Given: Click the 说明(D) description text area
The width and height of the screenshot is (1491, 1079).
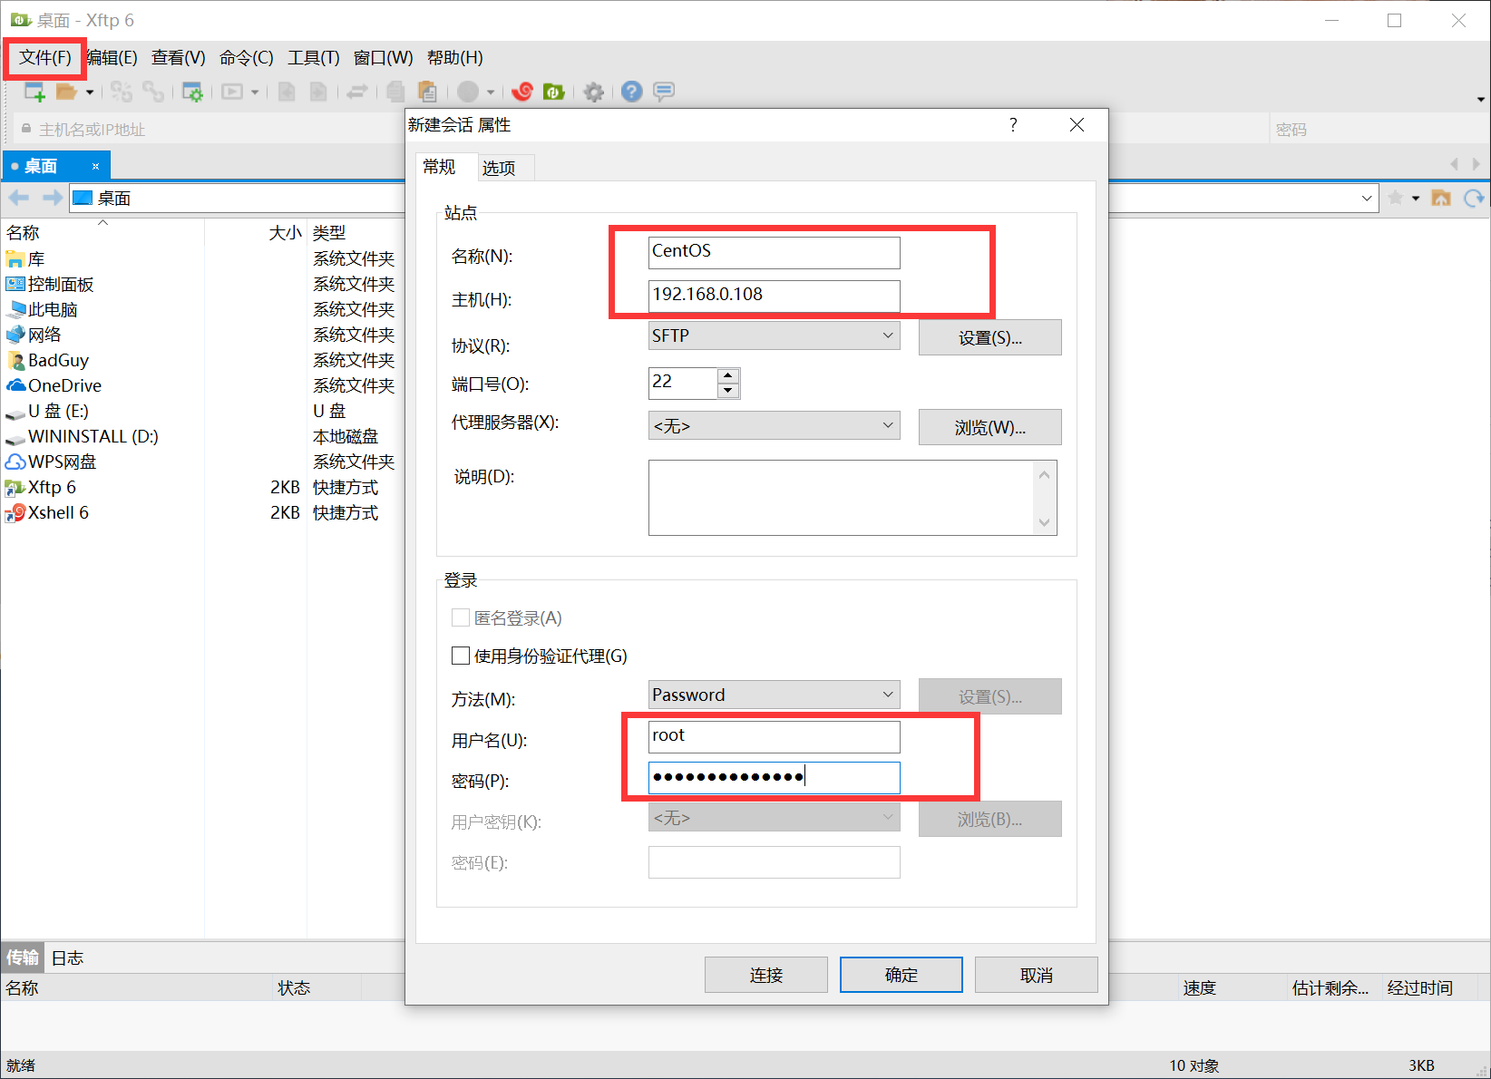Looking at the screenshot, I should [x=853, y=498].
